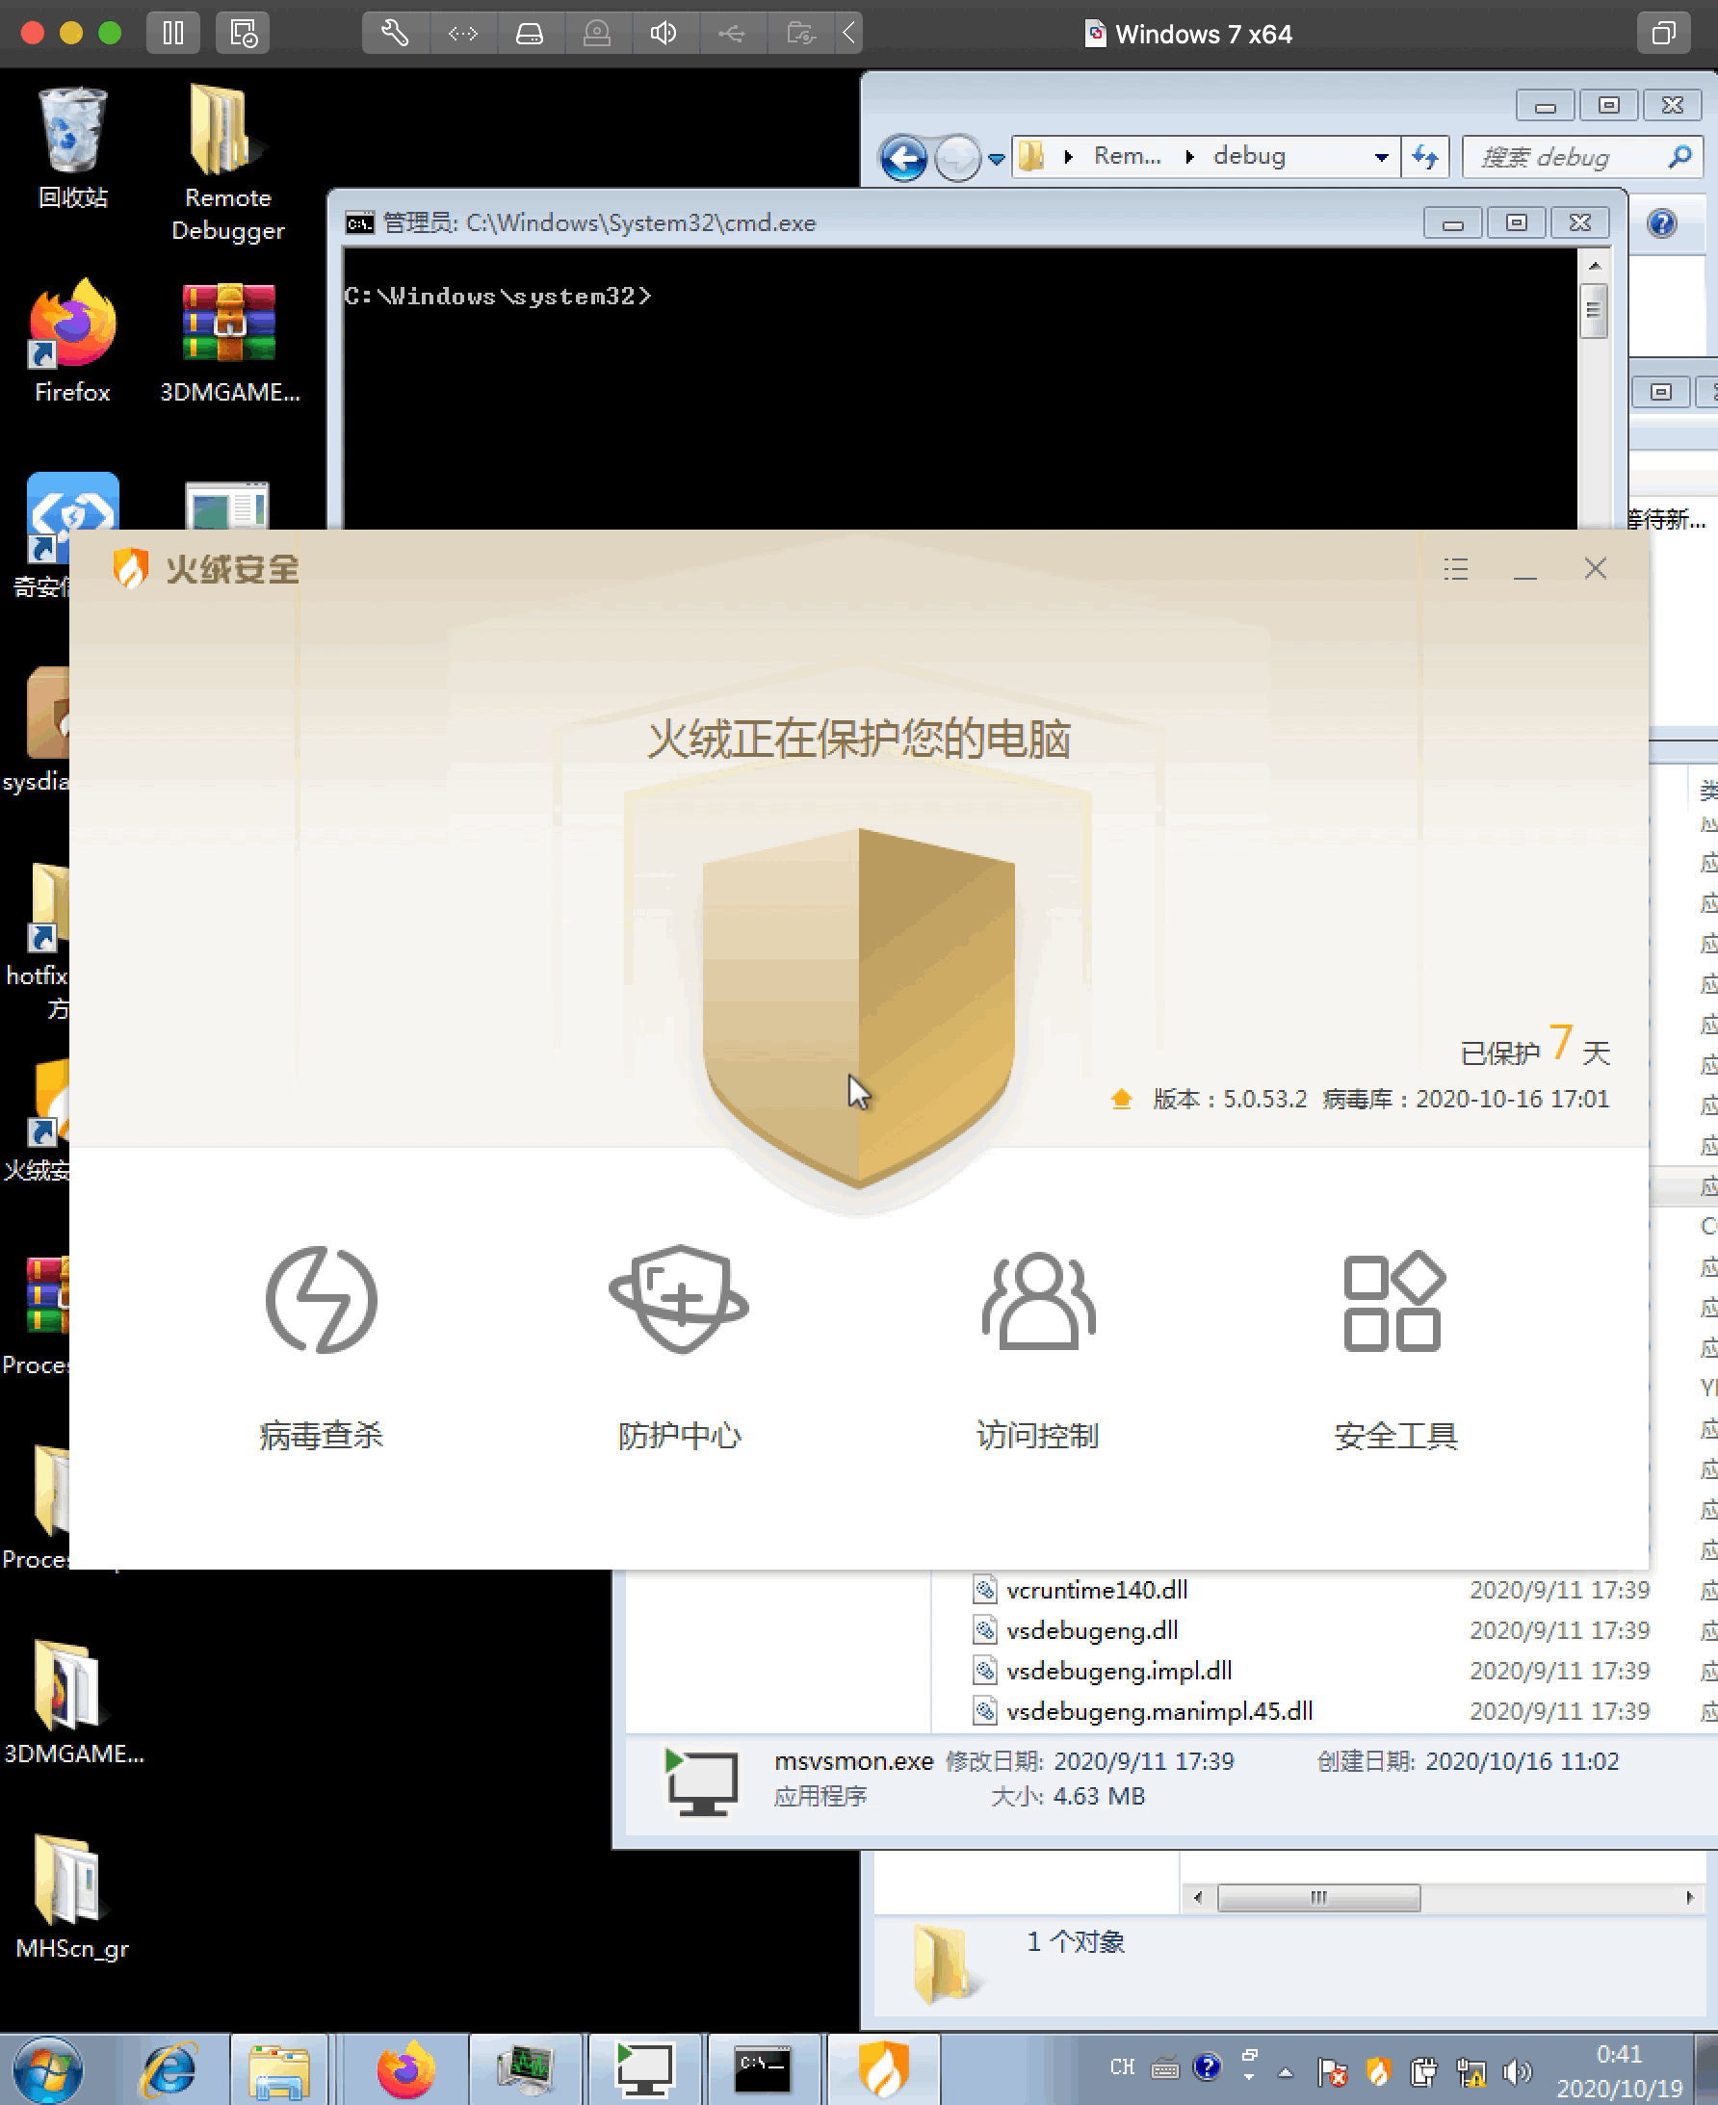The height and width of the screenshot is (2105, 1718).
Task: Click the horizontal scrollbar thumb in the Explorer window
Action: pyautogui.click(x=1318, y=1897)
